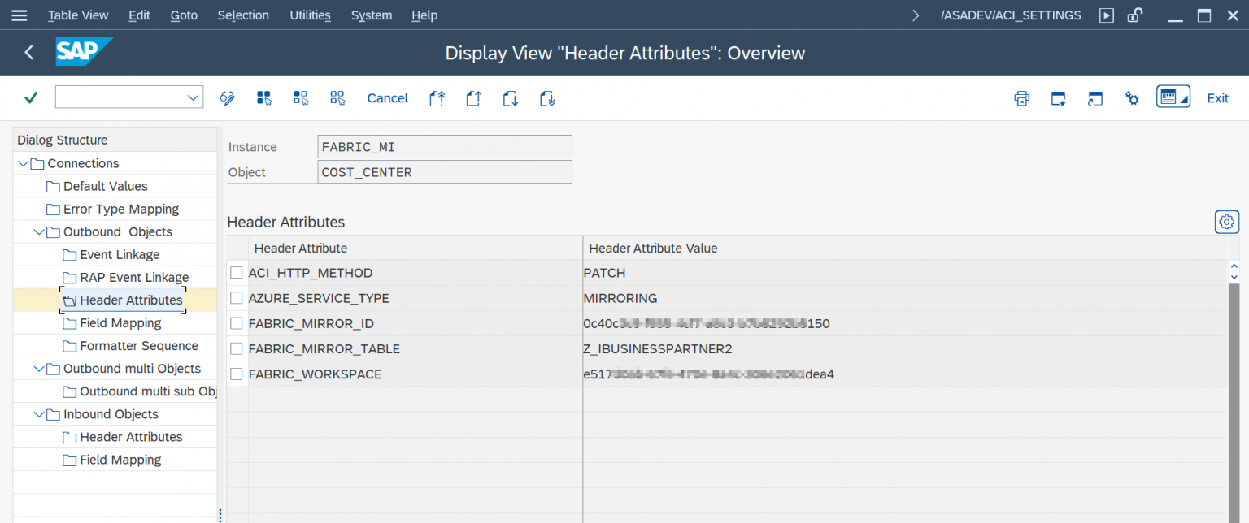
Task: Toggle Display/Change mode pencil icon
Action: pos(228,98)
